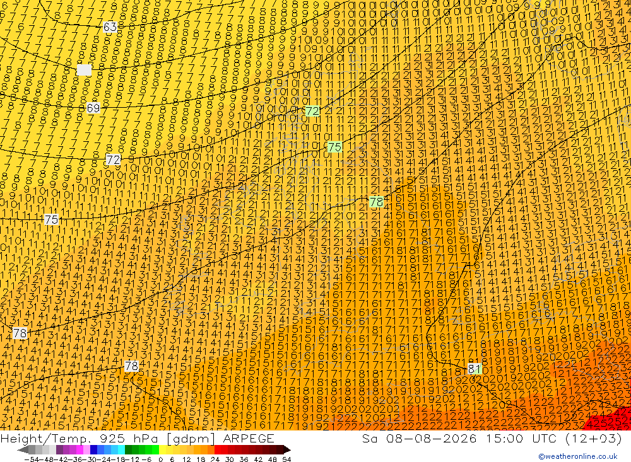Click the 69 contour label
This screenshot has width=631, height=462.
tap(93, 108)
